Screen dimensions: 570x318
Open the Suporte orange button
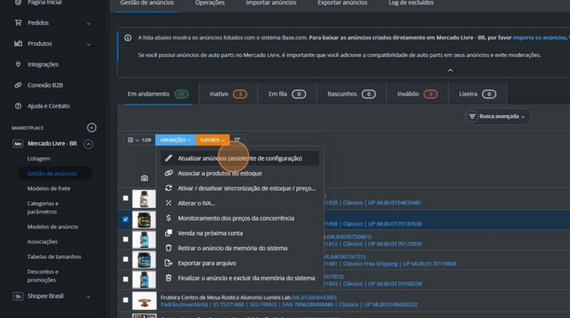(x=212, y=140)
